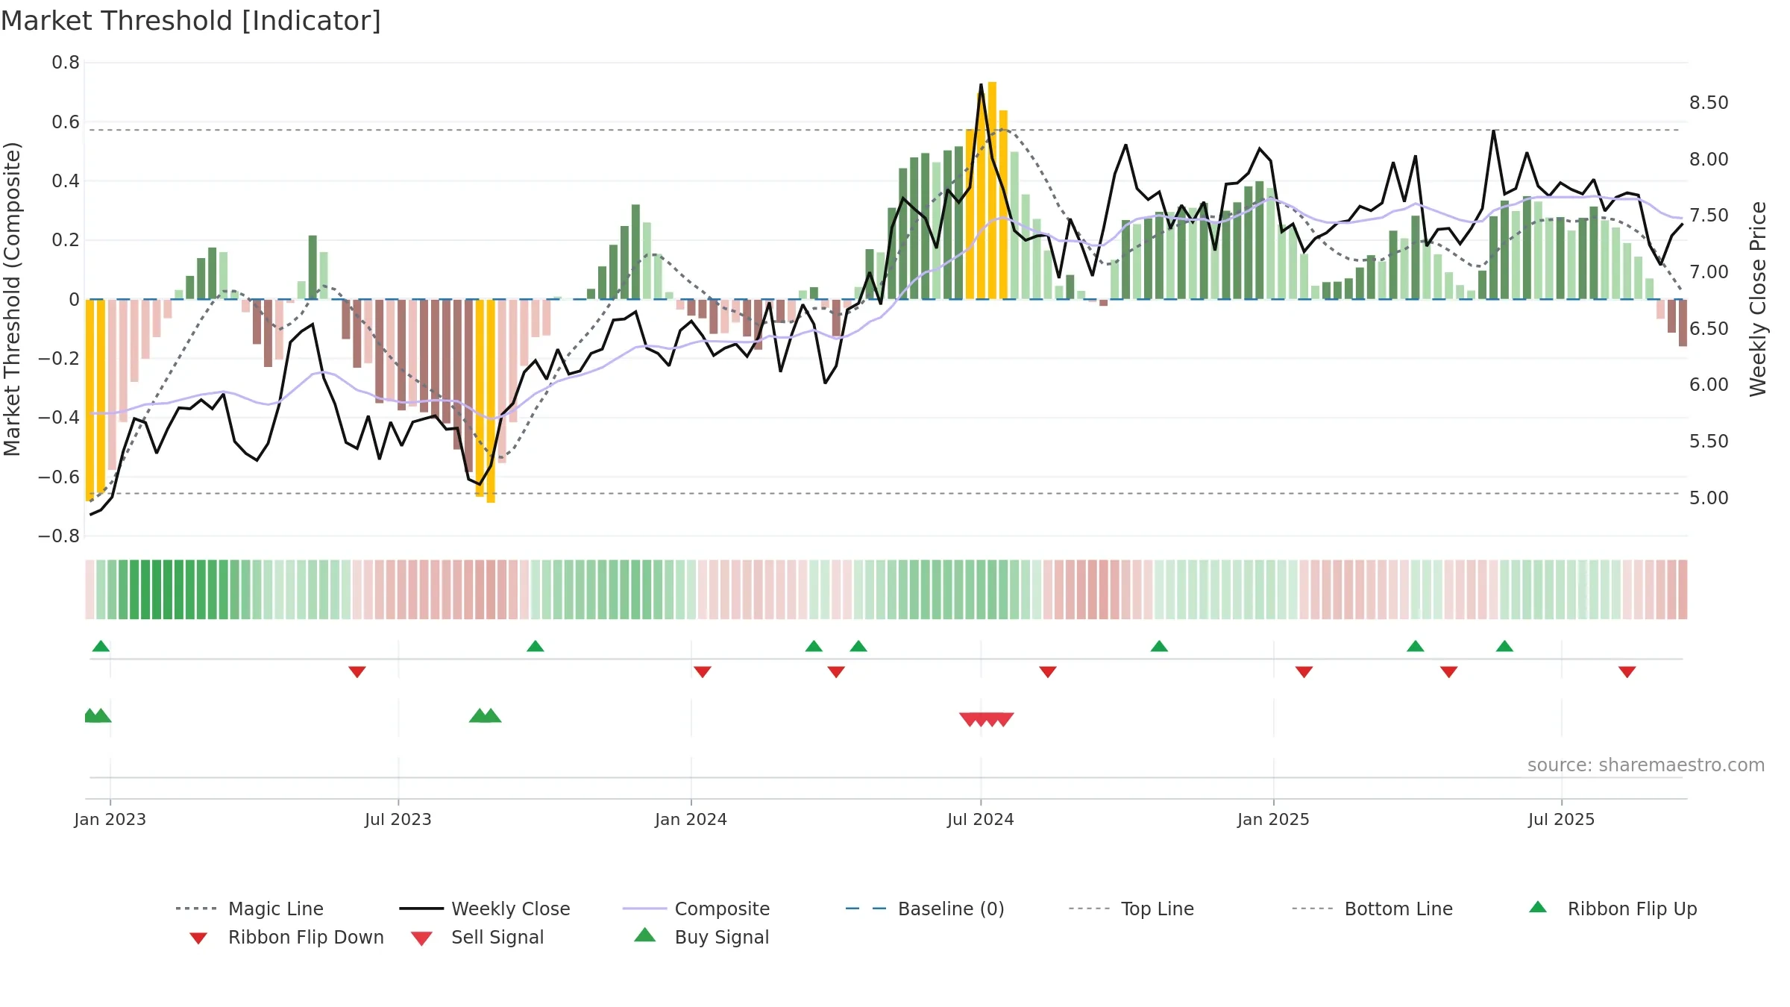Click the 8.50 weekly close axis tick

(x=1709, y=102)
